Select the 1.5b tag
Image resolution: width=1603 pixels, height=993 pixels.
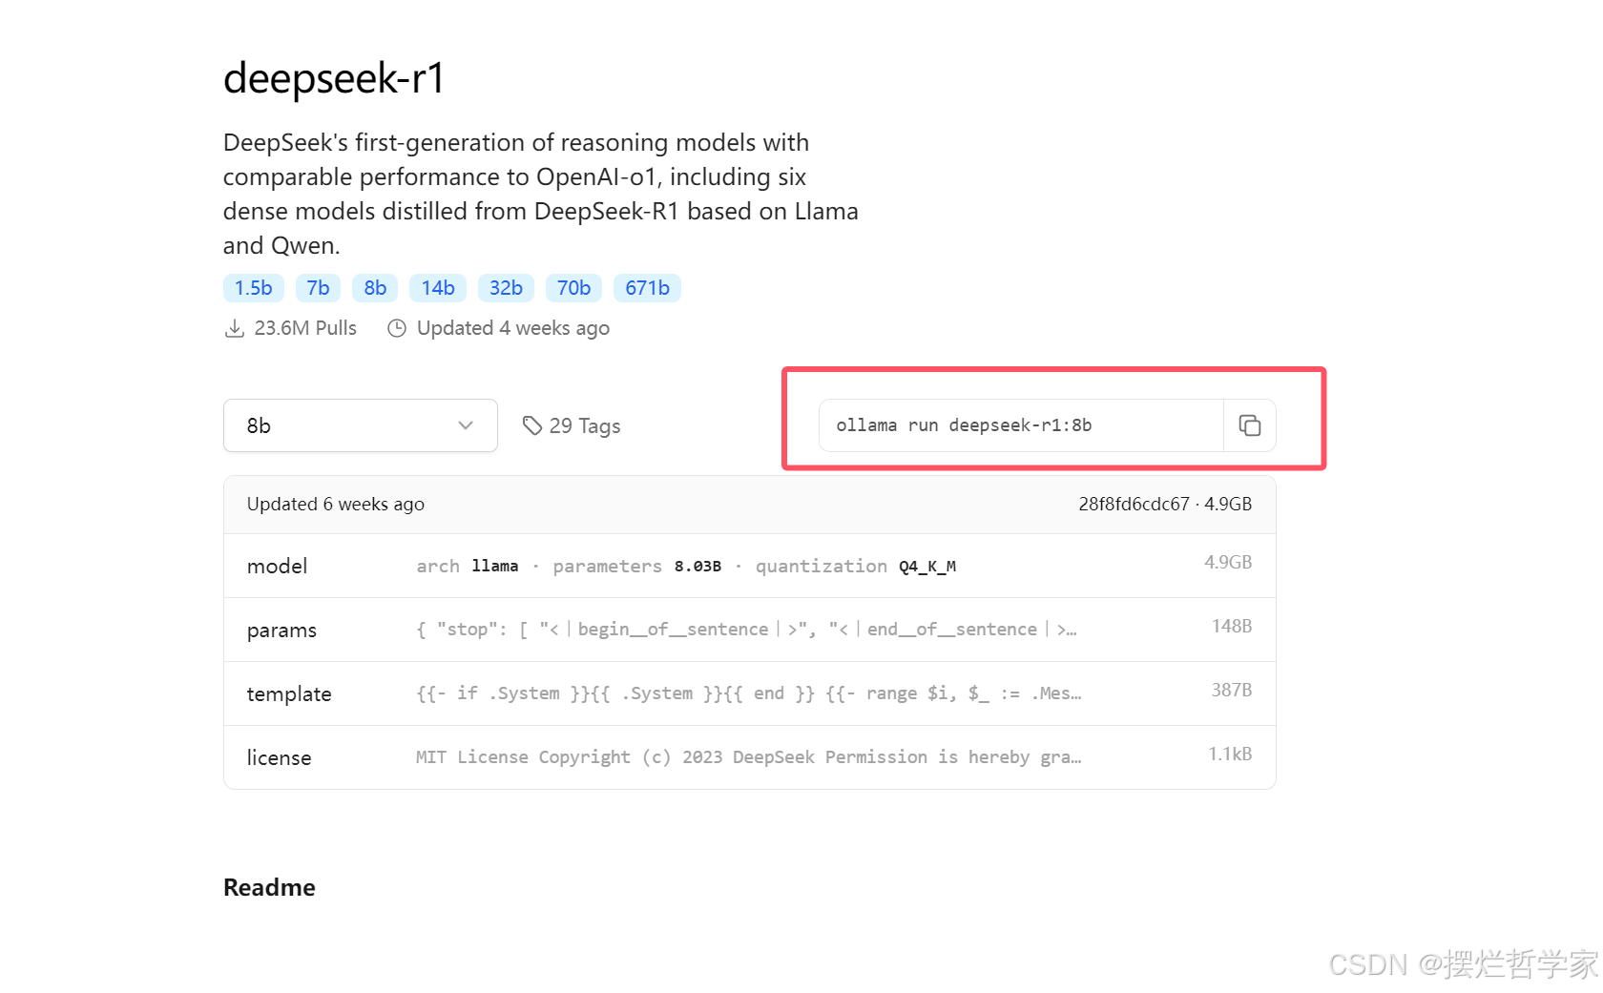(254, 288)
